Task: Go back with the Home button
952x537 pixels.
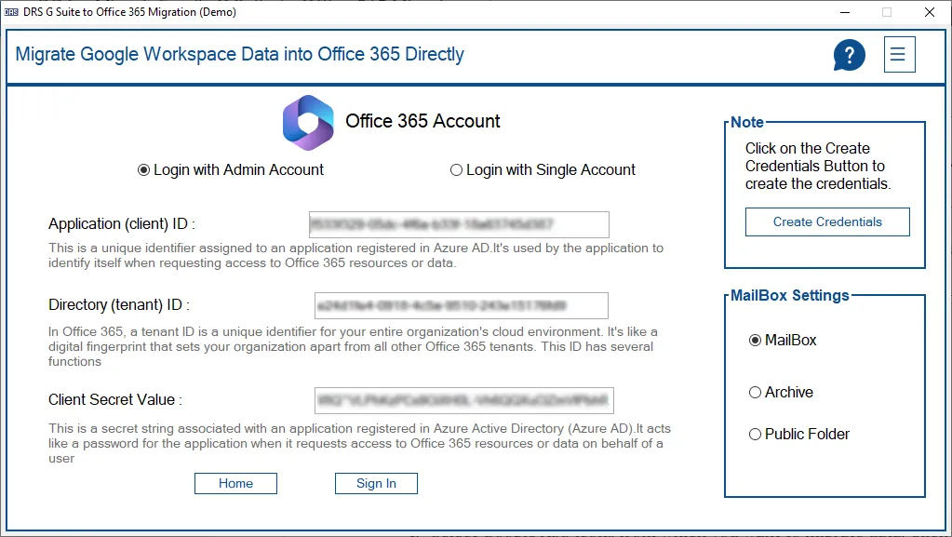Action: point(235,484)
